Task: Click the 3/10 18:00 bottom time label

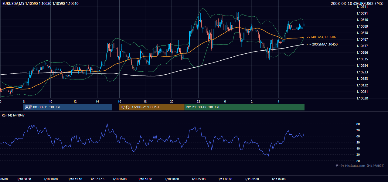Action: (145, 179)
